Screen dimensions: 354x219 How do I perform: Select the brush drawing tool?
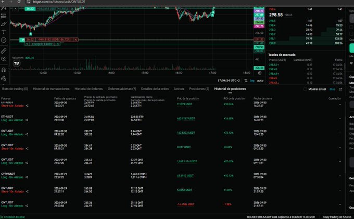(x=4, y=24)
